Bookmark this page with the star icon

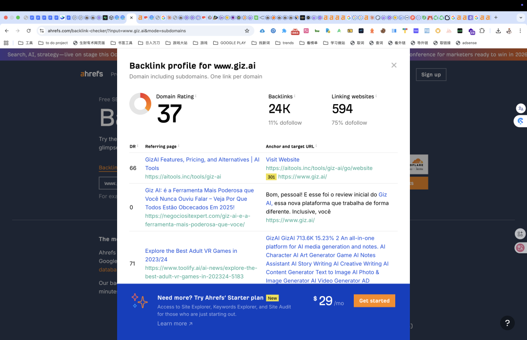tap(247, 31)
